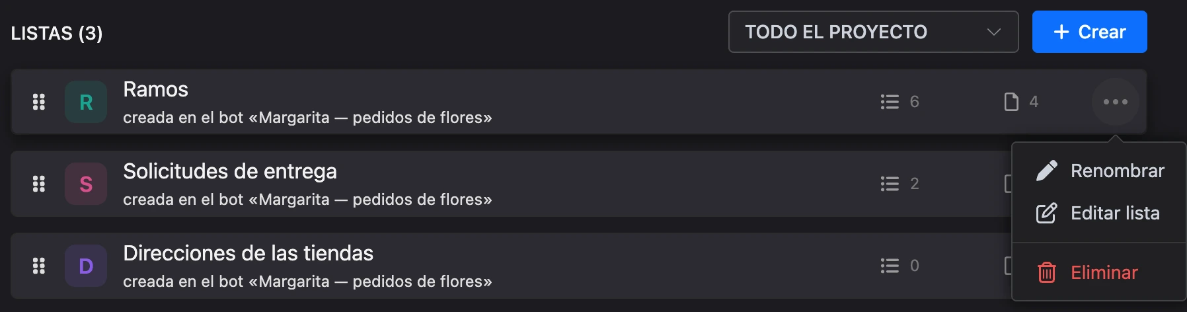The width and height of the screenshot is (1187, 312).
Task: Click the drag handle of Solicitudes de entrega
Action: click(39, 184)
